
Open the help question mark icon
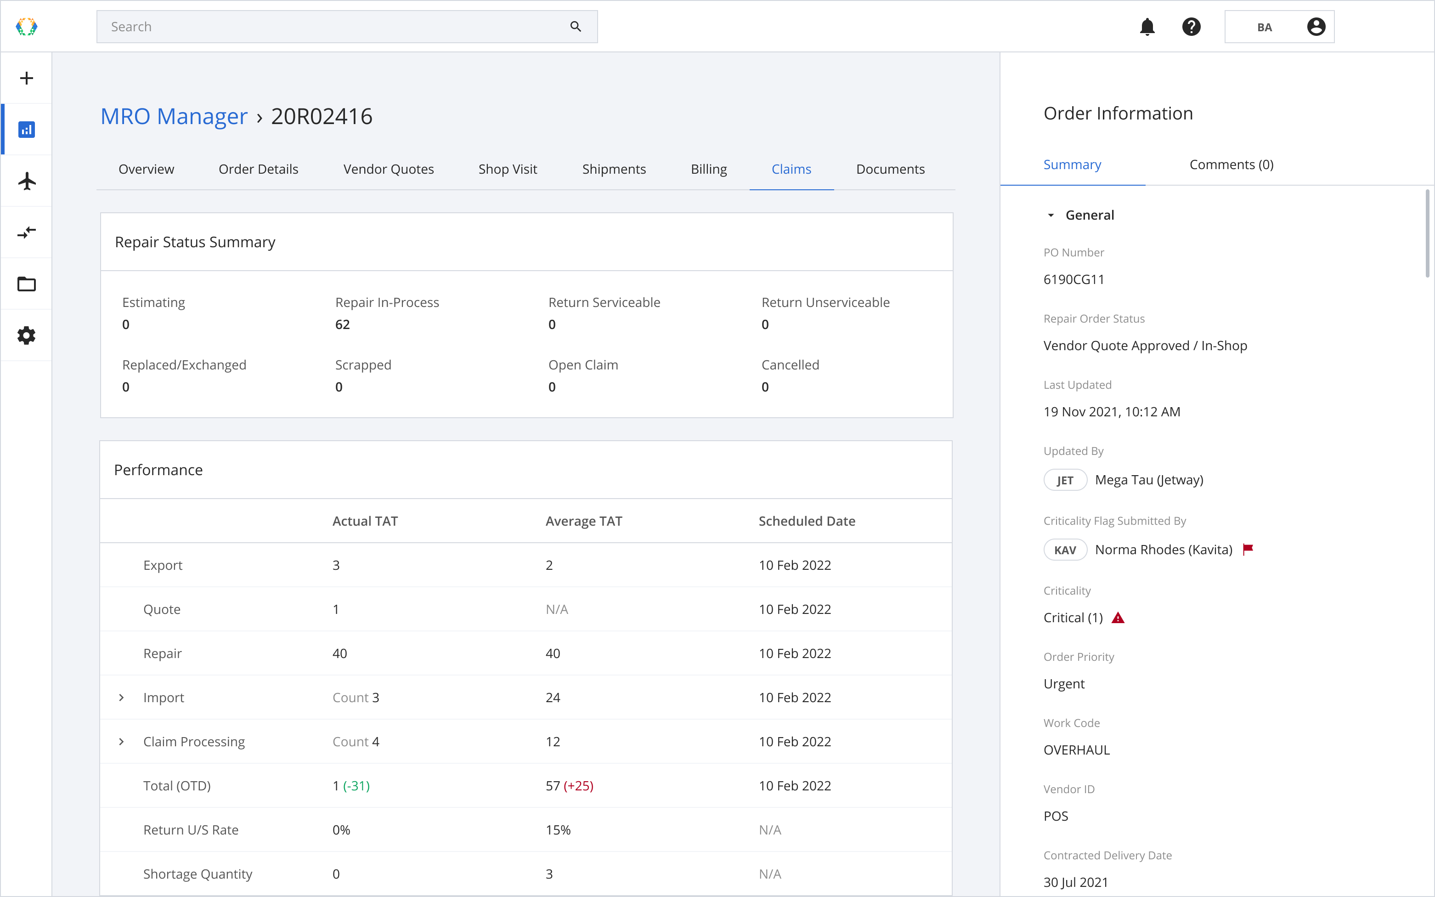[x=1191, y=27]
